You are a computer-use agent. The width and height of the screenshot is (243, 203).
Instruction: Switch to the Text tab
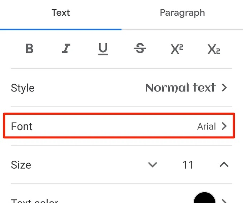point(61,13)
